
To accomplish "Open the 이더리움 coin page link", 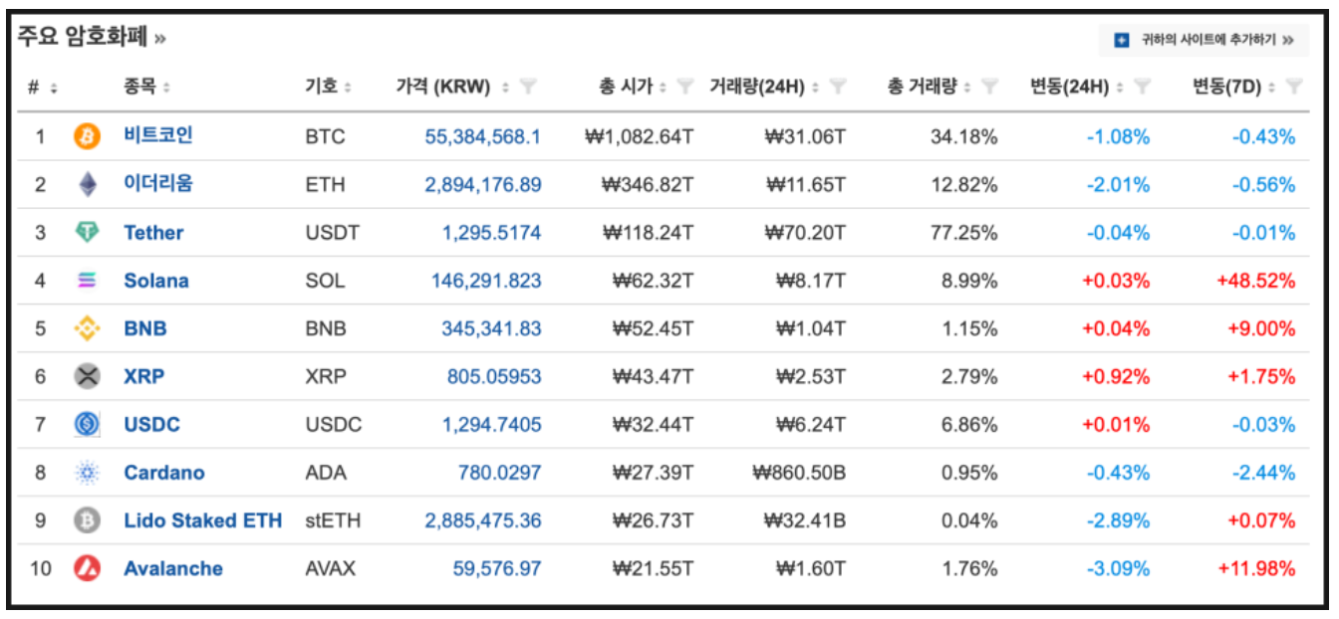I will click(x=158, y=184).
